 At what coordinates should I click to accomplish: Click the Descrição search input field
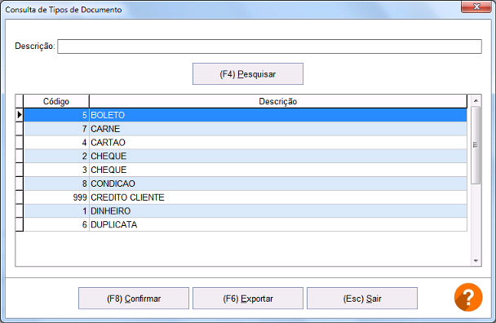pos(269,46)
